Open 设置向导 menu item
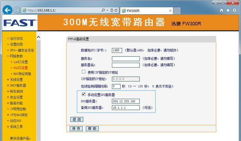The width and height of the screenshot is (241, 141). 16,44
